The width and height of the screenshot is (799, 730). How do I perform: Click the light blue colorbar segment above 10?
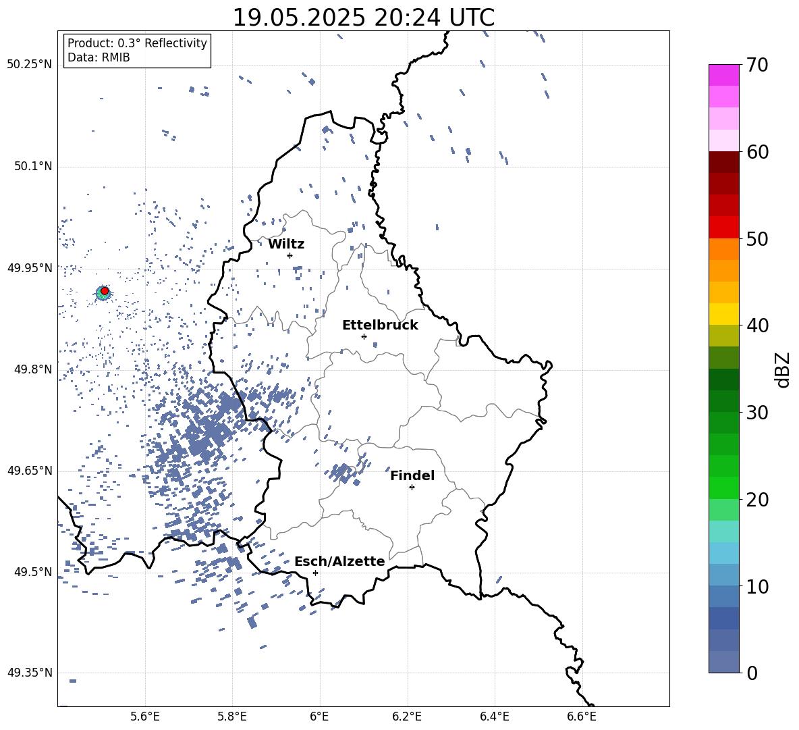pos(723,575)
